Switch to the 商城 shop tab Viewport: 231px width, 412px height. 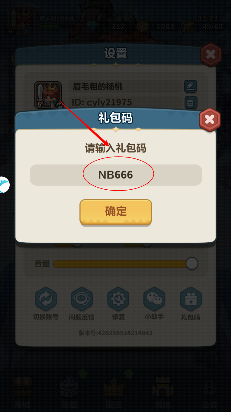click(23, 392)
